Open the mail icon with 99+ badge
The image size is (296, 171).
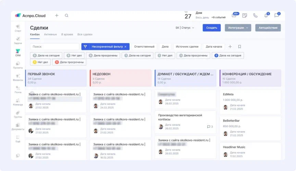click(x=234, y=15)
